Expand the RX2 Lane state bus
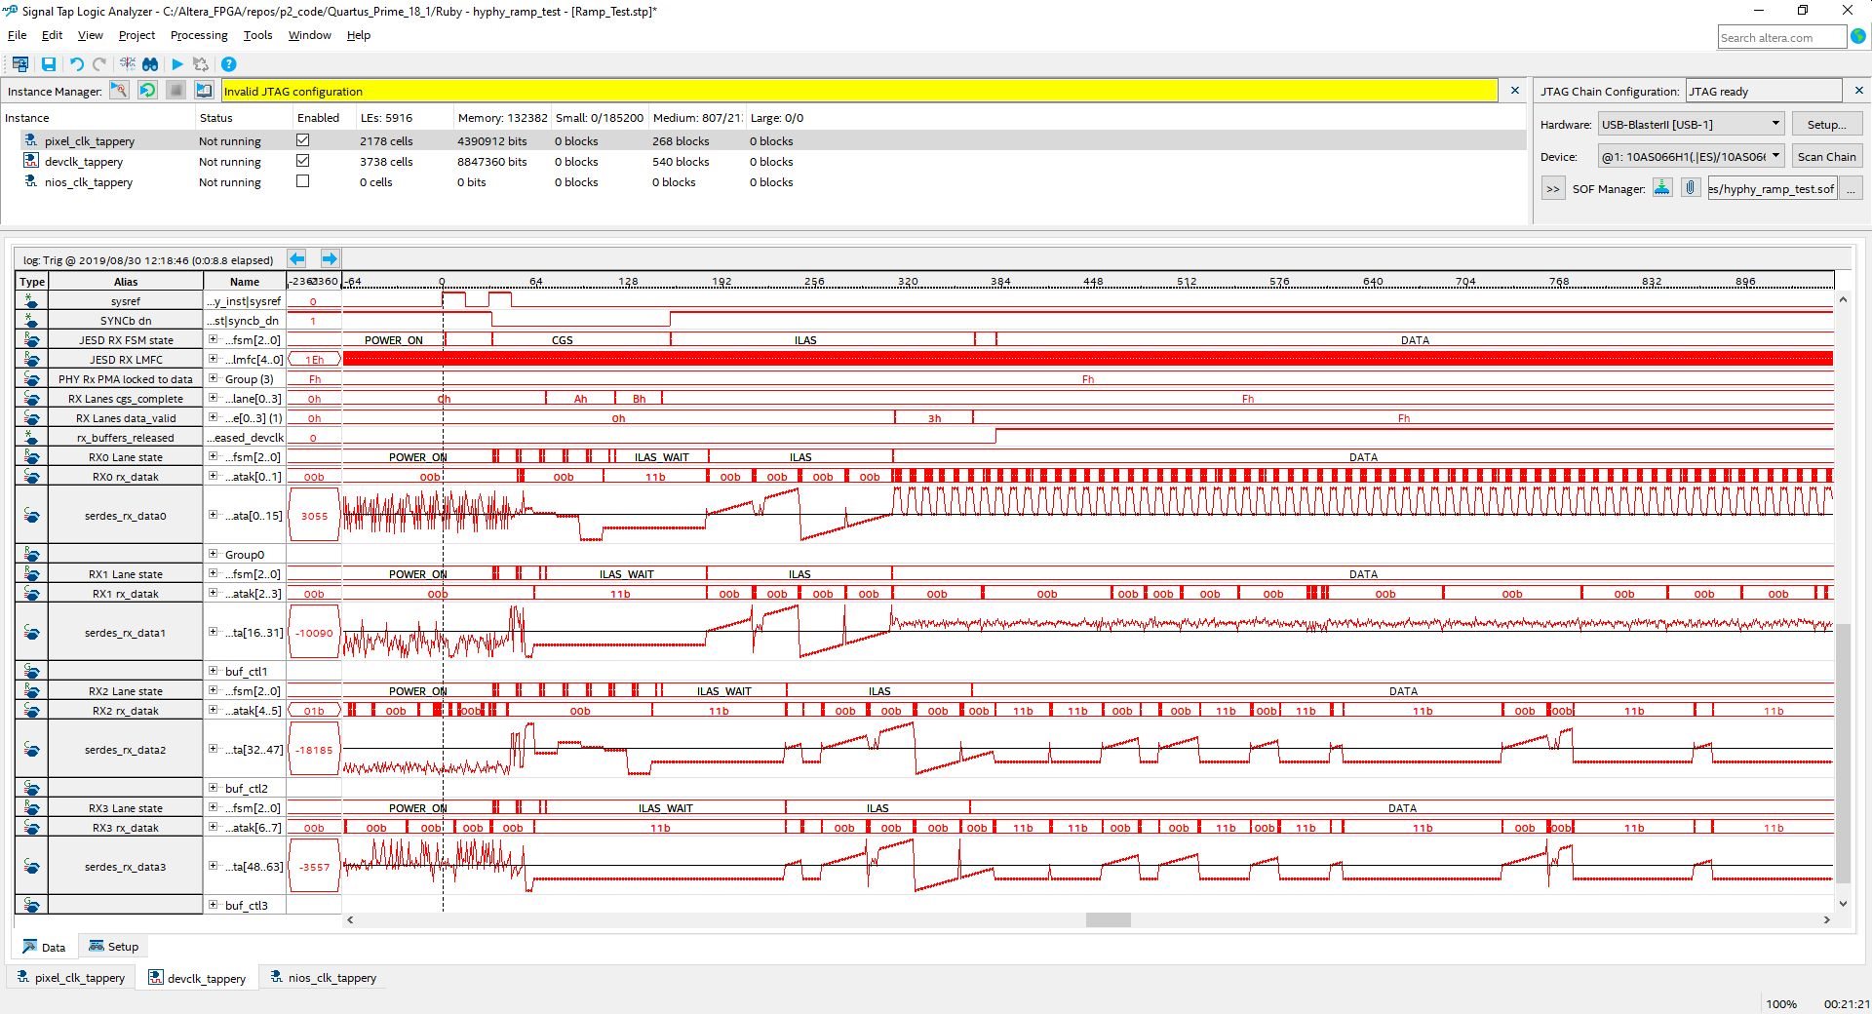1872x1014 pixels. coord(213,690)
